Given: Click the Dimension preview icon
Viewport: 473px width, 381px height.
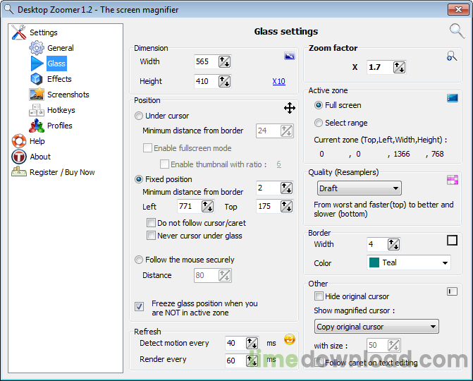Looking at the screenshot, I should [289, 56].
